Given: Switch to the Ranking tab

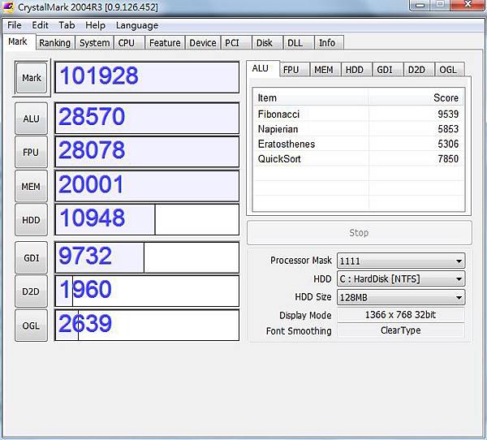Looking at the screenshot, I should tap(54, 43).
